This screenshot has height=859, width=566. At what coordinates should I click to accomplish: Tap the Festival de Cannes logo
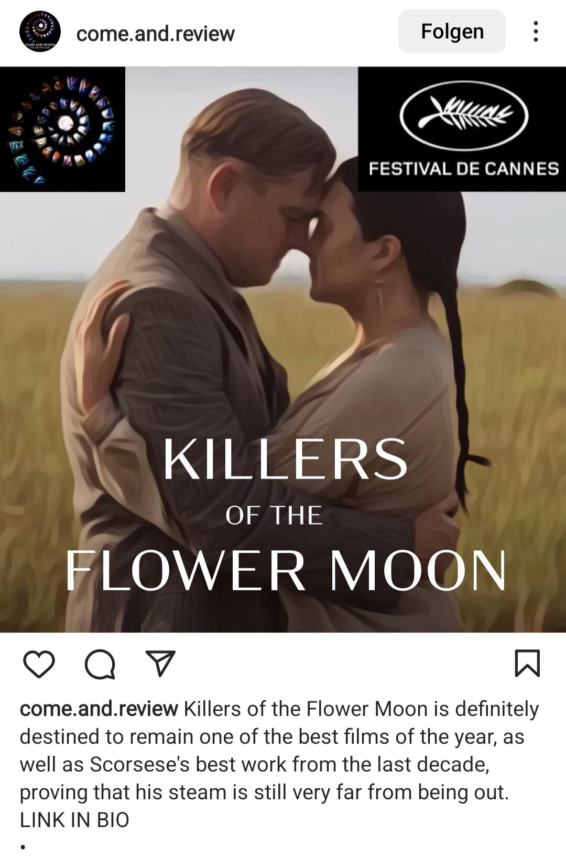pyautogui.click(x=462, y=129)
